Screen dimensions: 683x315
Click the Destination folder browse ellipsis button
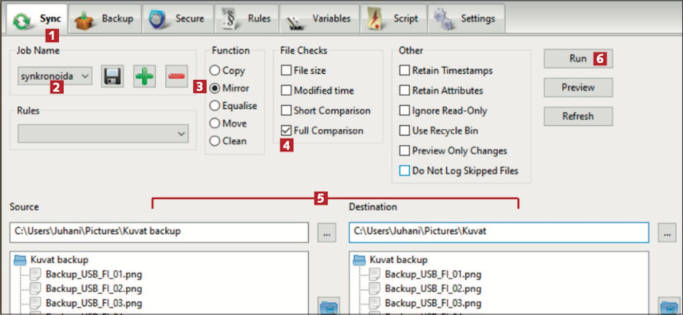point(667,233)
